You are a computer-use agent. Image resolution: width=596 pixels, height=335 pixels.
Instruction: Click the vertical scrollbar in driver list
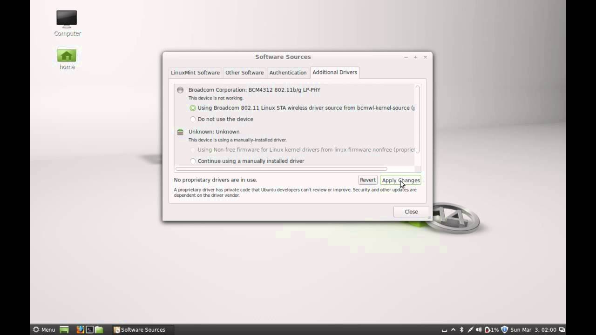pyautogui.click(x=418, y=119)
